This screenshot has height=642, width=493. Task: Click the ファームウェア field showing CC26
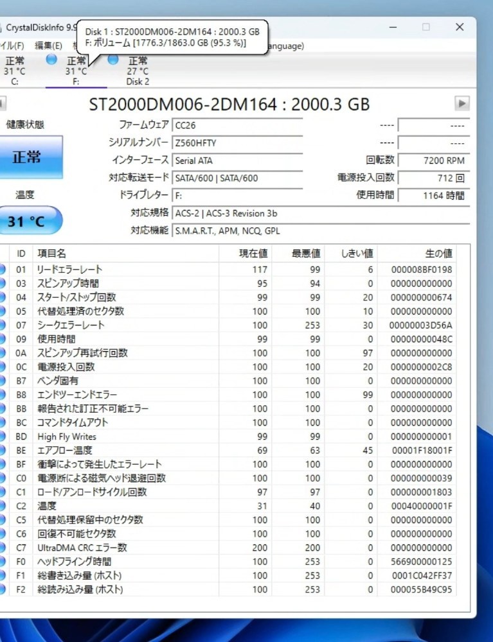[237, 126]
